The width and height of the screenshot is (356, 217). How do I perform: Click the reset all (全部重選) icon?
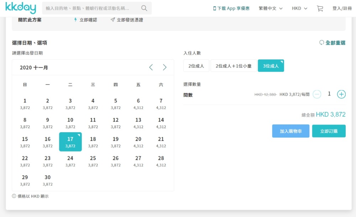click(322, 43)
